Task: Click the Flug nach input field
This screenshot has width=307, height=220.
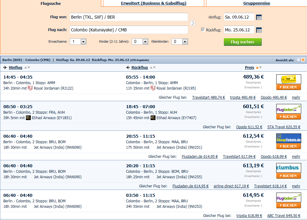Action: click(x=129, y=30)
